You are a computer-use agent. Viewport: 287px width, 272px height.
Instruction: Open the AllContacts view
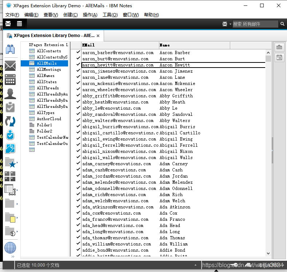(49, 51)
